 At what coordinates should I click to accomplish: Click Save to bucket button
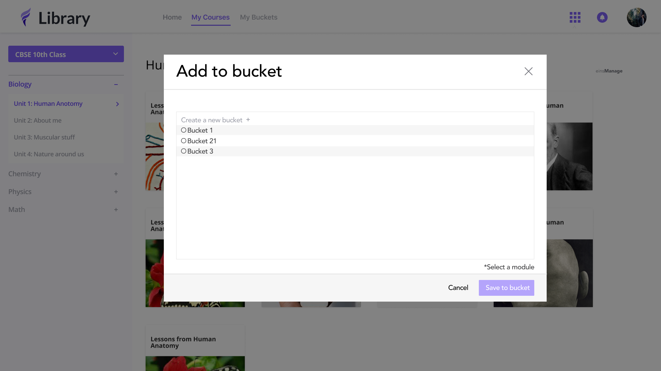506,288
